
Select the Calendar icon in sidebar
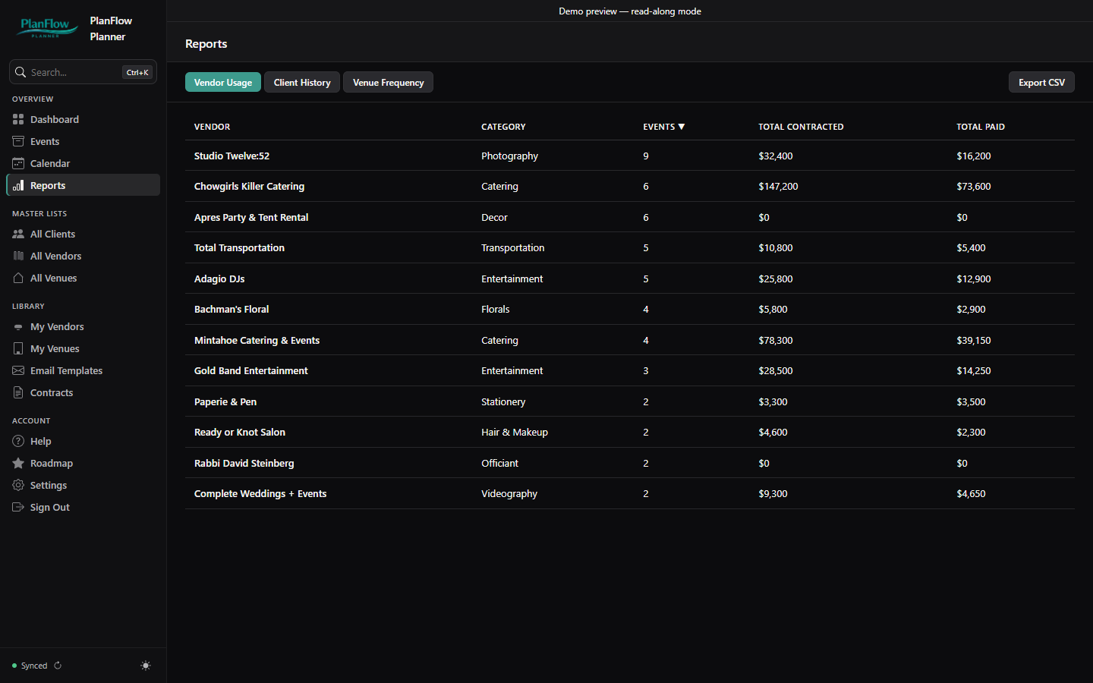click(x=18, y=163)
